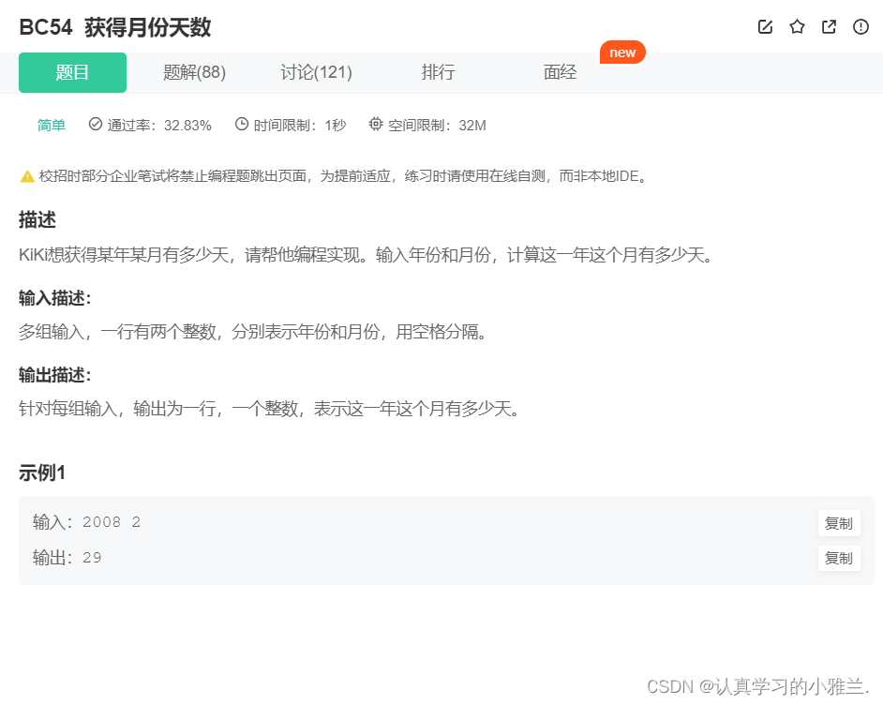Image resolution: width=883 pixels, height=705 pixels.
Task: Select the 题目 tab
Action: tap(72, 72)
